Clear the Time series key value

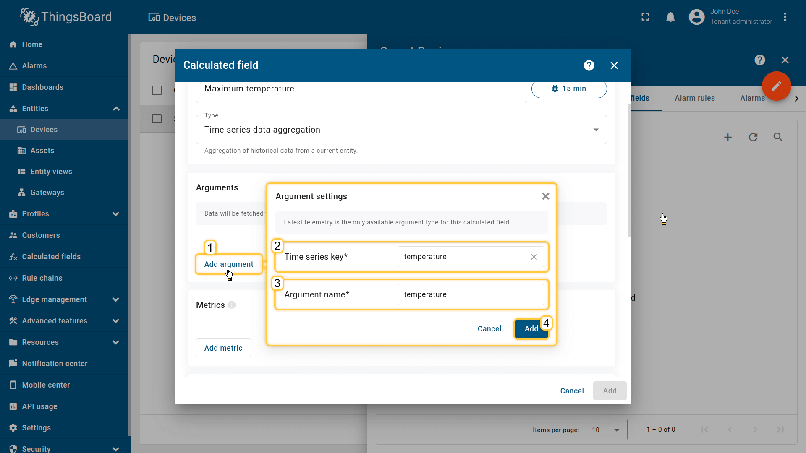point(534,257)
